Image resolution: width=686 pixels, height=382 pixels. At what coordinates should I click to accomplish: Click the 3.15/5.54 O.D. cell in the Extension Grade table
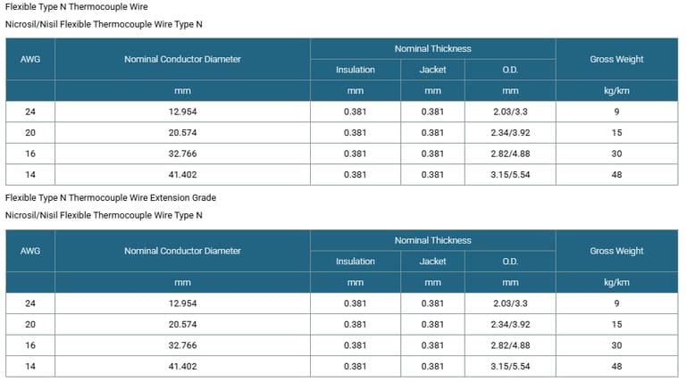coord(510,366)
